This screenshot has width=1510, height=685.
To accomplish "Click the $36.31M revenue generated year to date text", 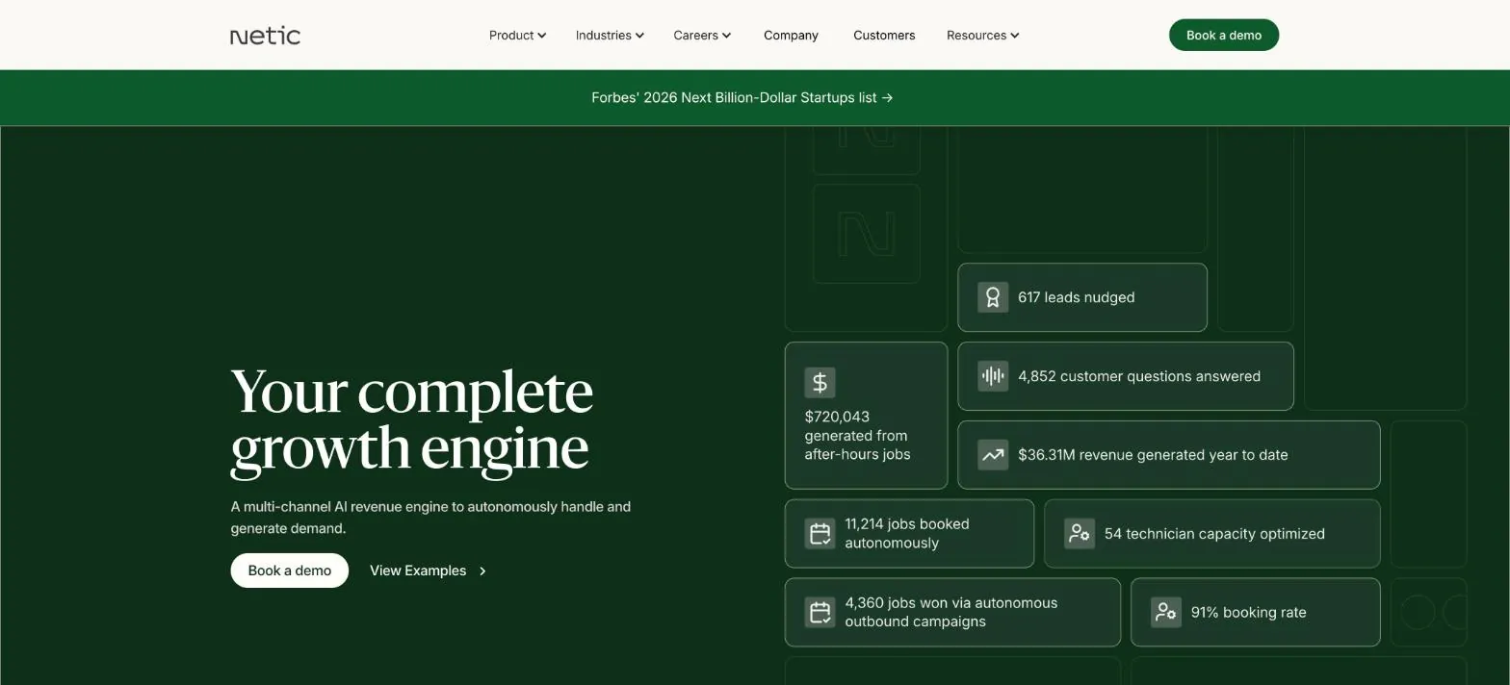I will click(x=1152, y=455).
